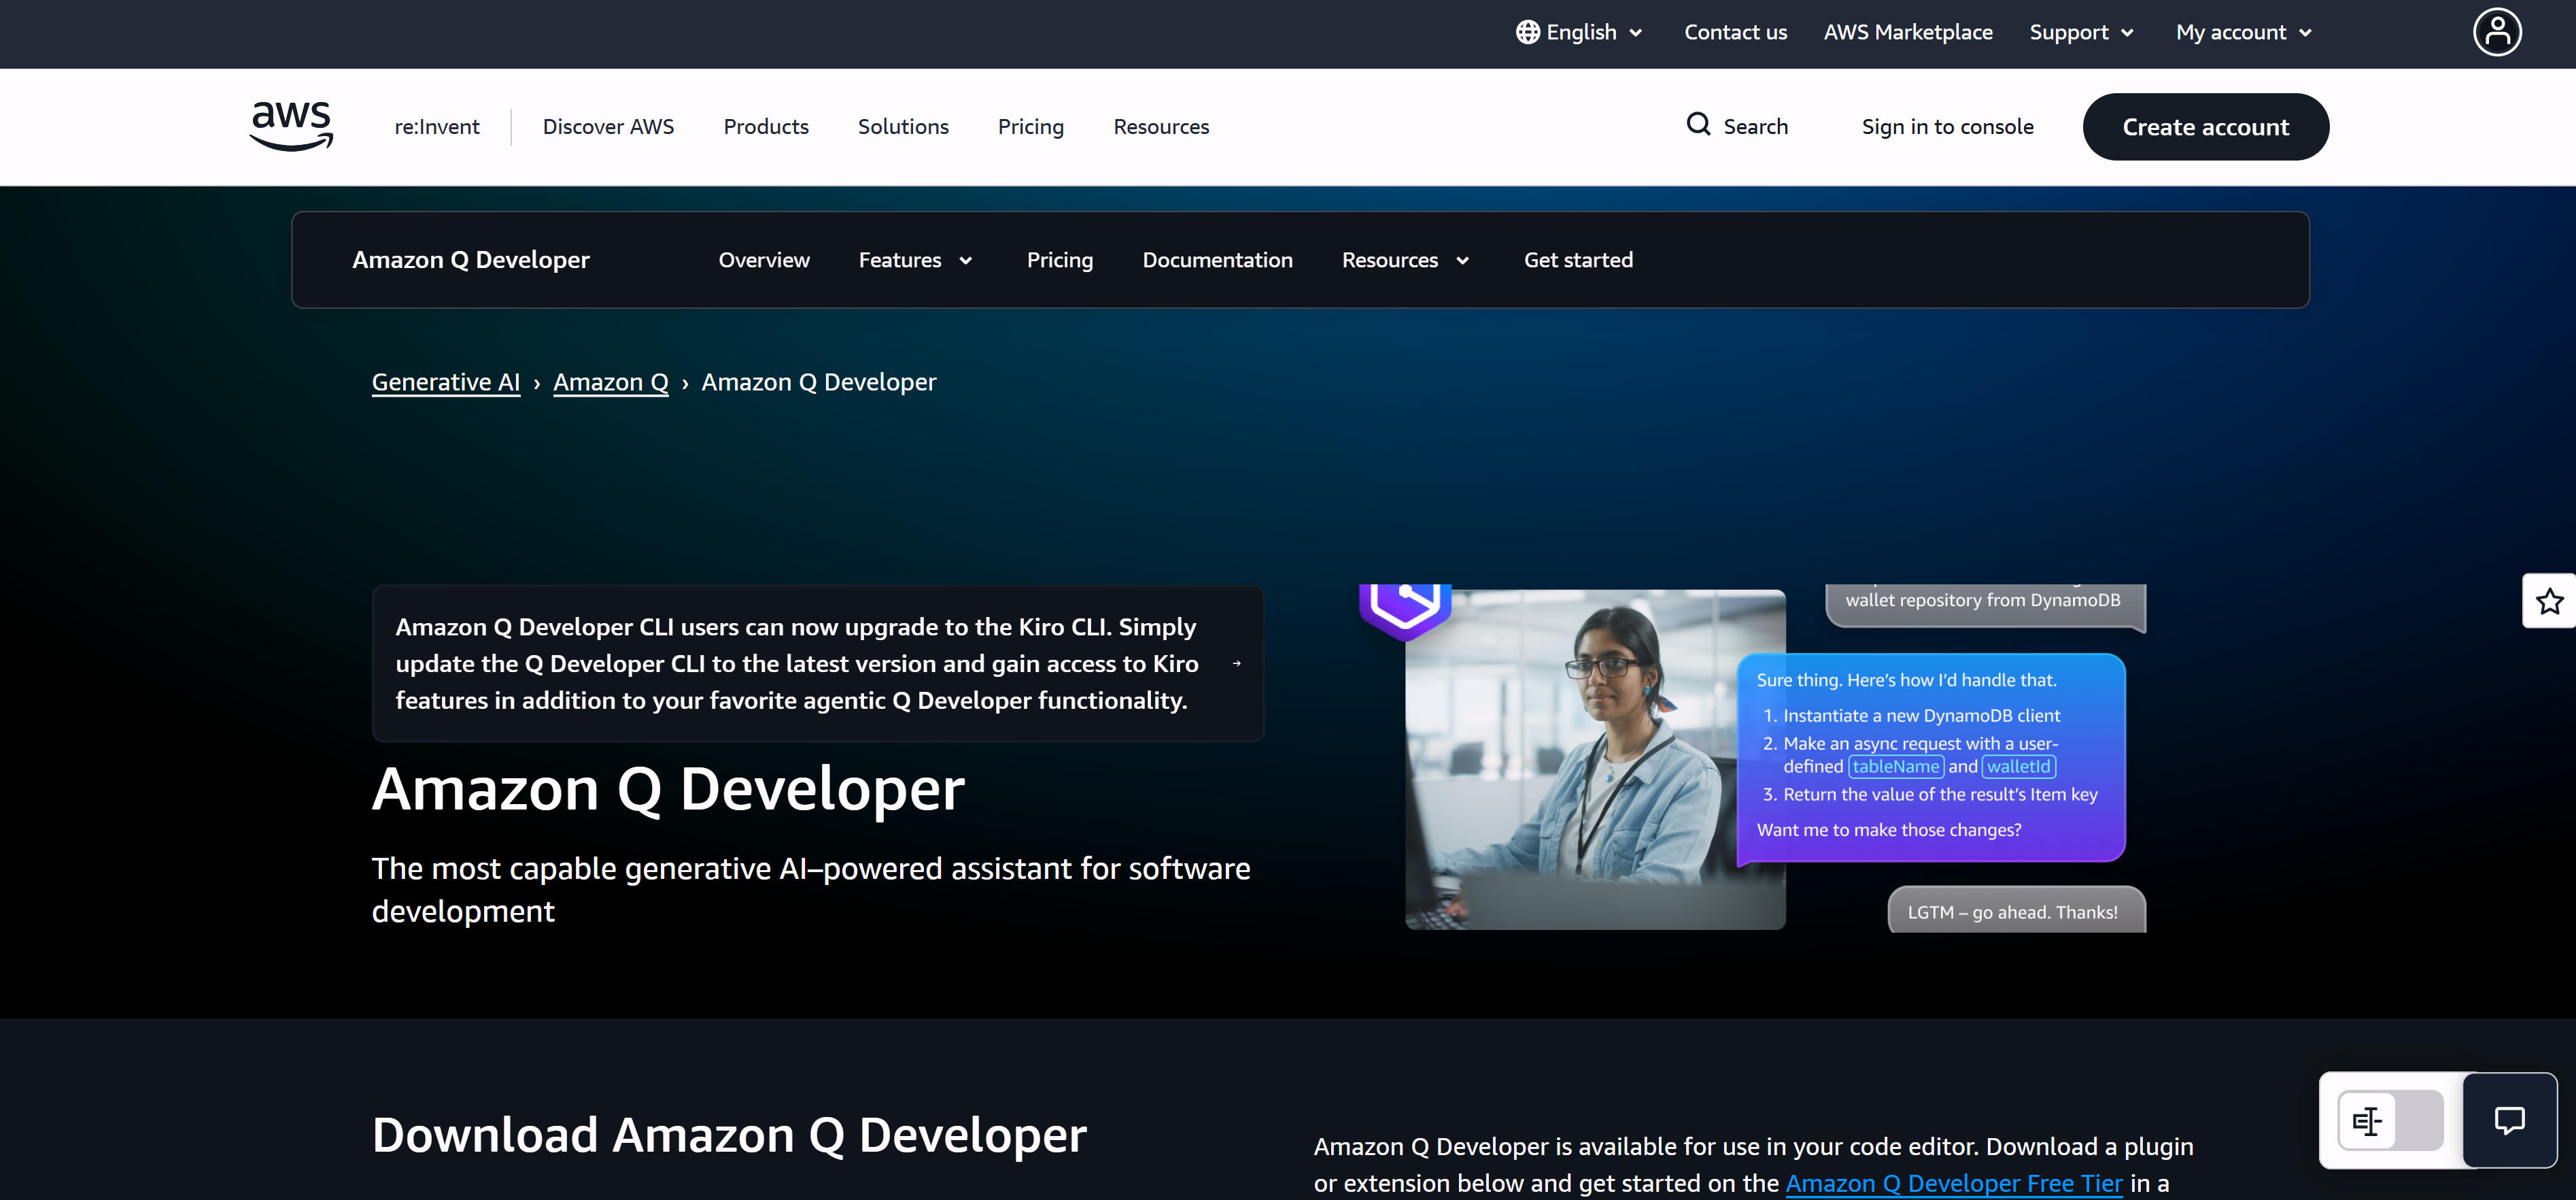Open the Products menu in main navigation
This screenshot has height=1200, width=2576.
pos(766,126)
